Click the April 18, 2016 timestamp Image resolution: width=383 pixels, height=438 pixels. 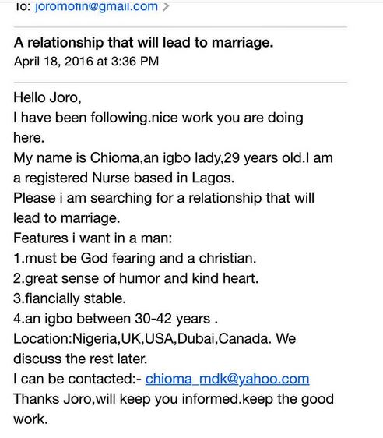click(86, 62)
